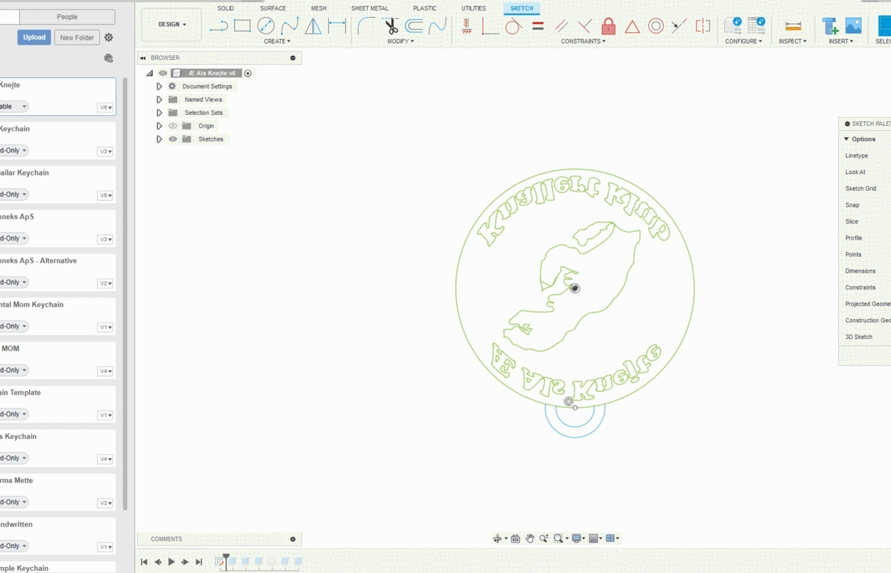This screenshot has width=891, height=573.
Task: Play the design timeline
Action: [172, 562]
